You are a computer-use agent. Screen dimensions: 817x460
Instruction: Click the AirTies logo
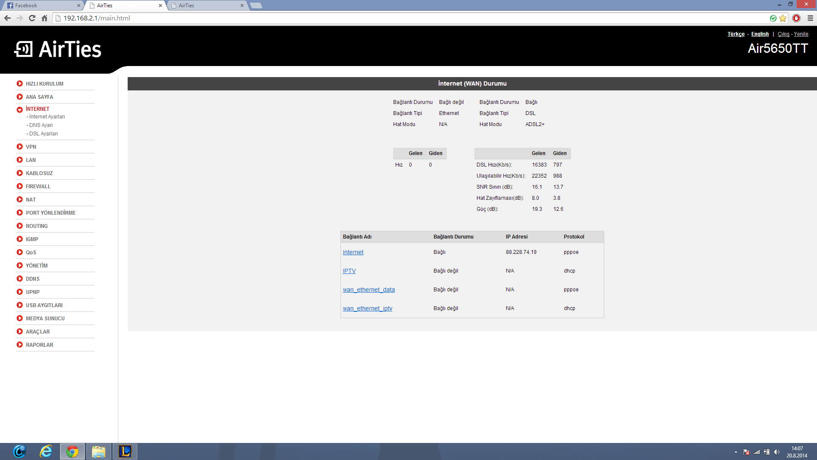(58, 49)
